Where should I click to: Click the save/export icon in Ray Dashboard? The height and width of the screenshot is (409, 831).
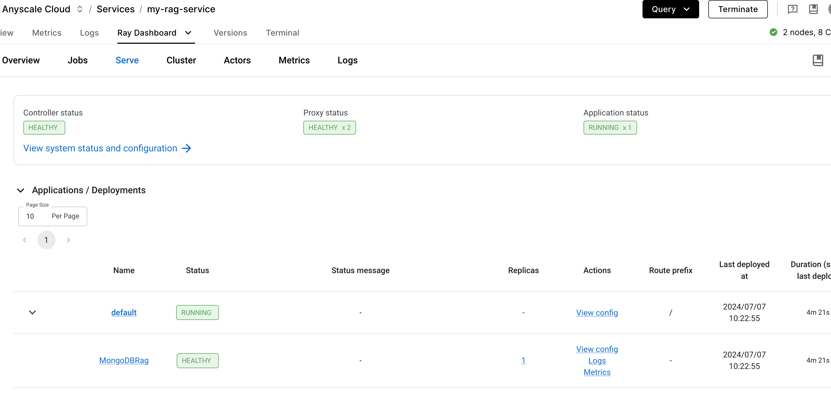(x=818, y=60)
